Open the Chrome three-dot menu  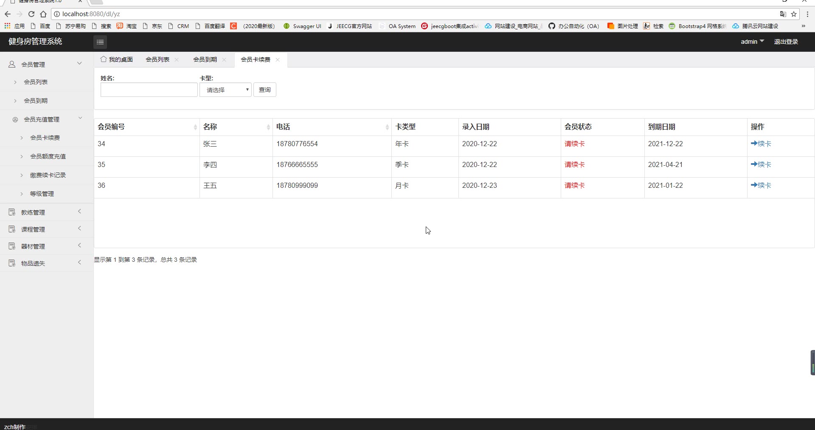point(807,14)
